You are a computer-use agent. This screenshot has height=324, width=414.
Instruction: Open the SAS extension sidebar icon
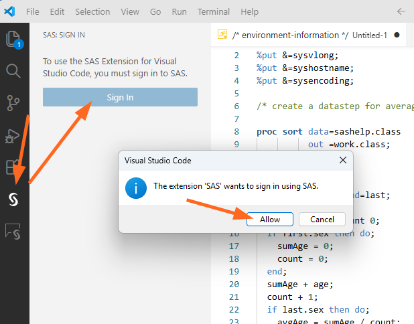tap(13, 199)
